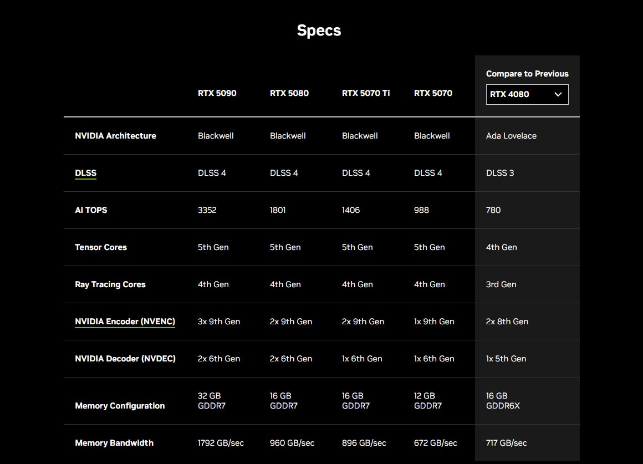643x464 pixels.
Task: Select the NVIDIA Architecture row label
Action: tap(115, 136)
